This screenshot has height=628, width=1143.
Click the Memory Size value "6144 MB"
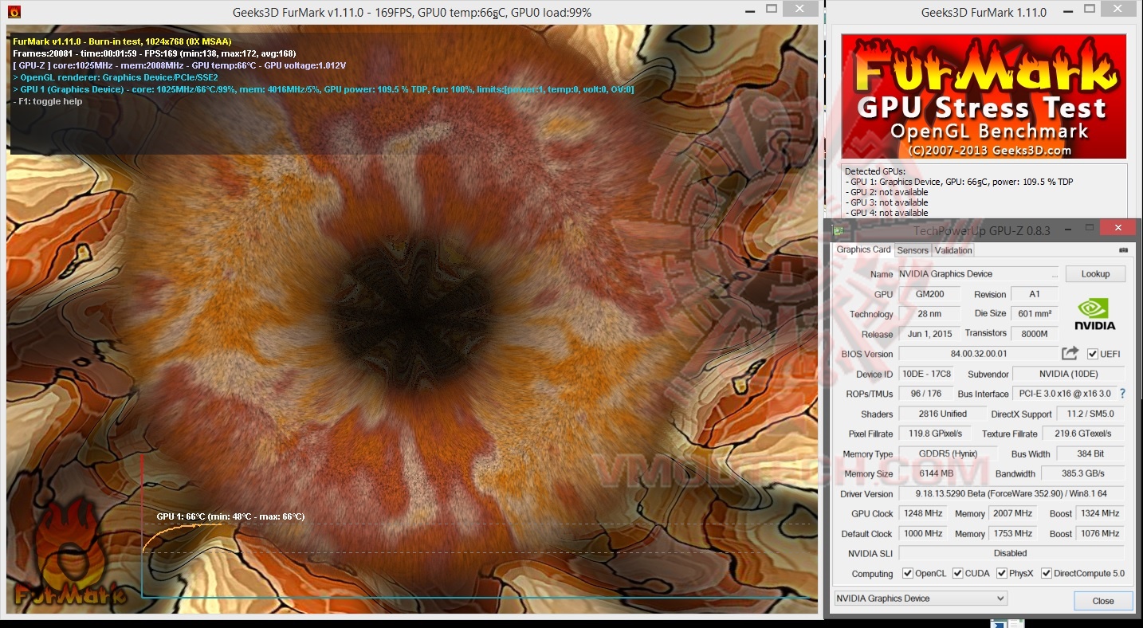[936, 473]
